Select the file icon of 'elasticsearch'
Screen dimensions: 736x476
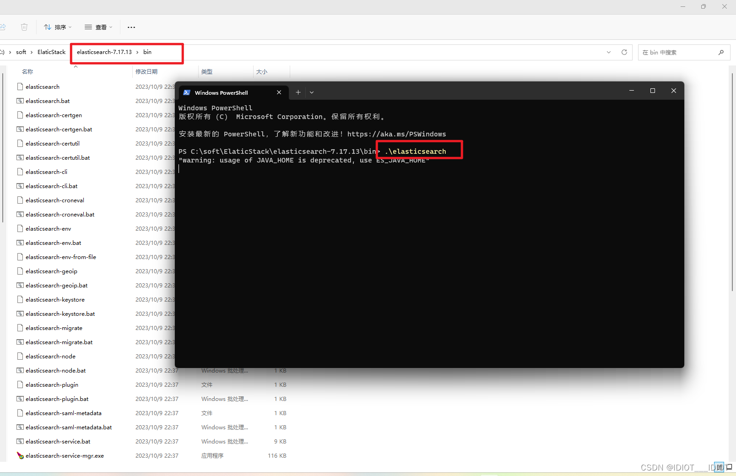tap(20, 87)
